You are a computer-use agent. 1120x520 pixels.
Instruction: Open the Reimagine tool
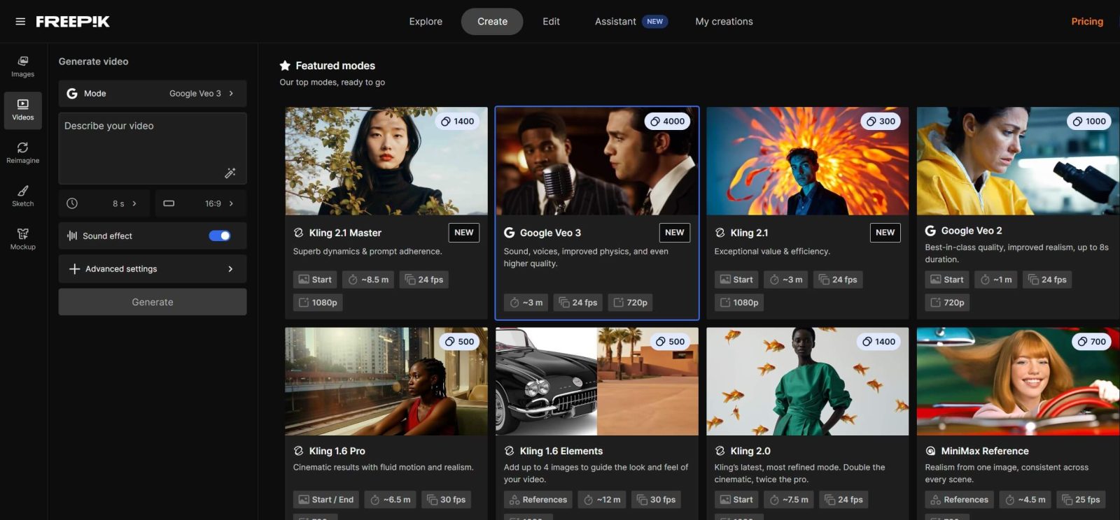[x=22, y=152]
